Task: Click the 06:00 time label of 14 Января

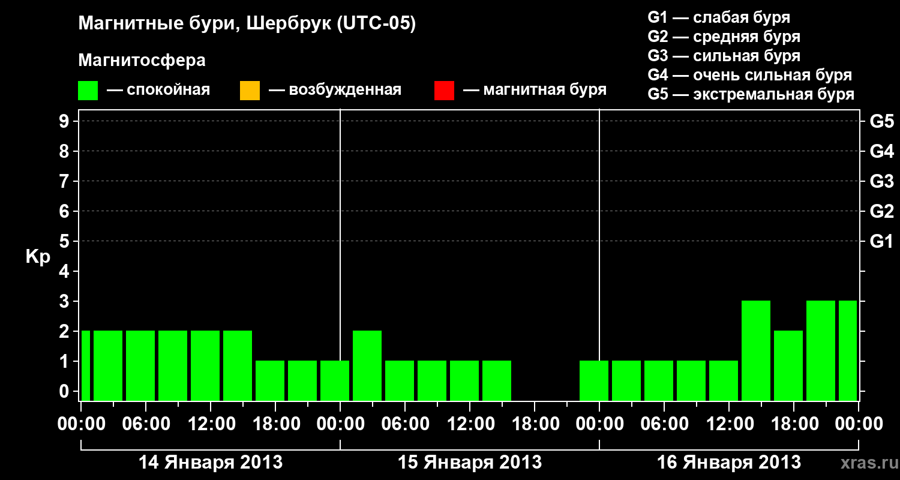Action: pos(146,424)
